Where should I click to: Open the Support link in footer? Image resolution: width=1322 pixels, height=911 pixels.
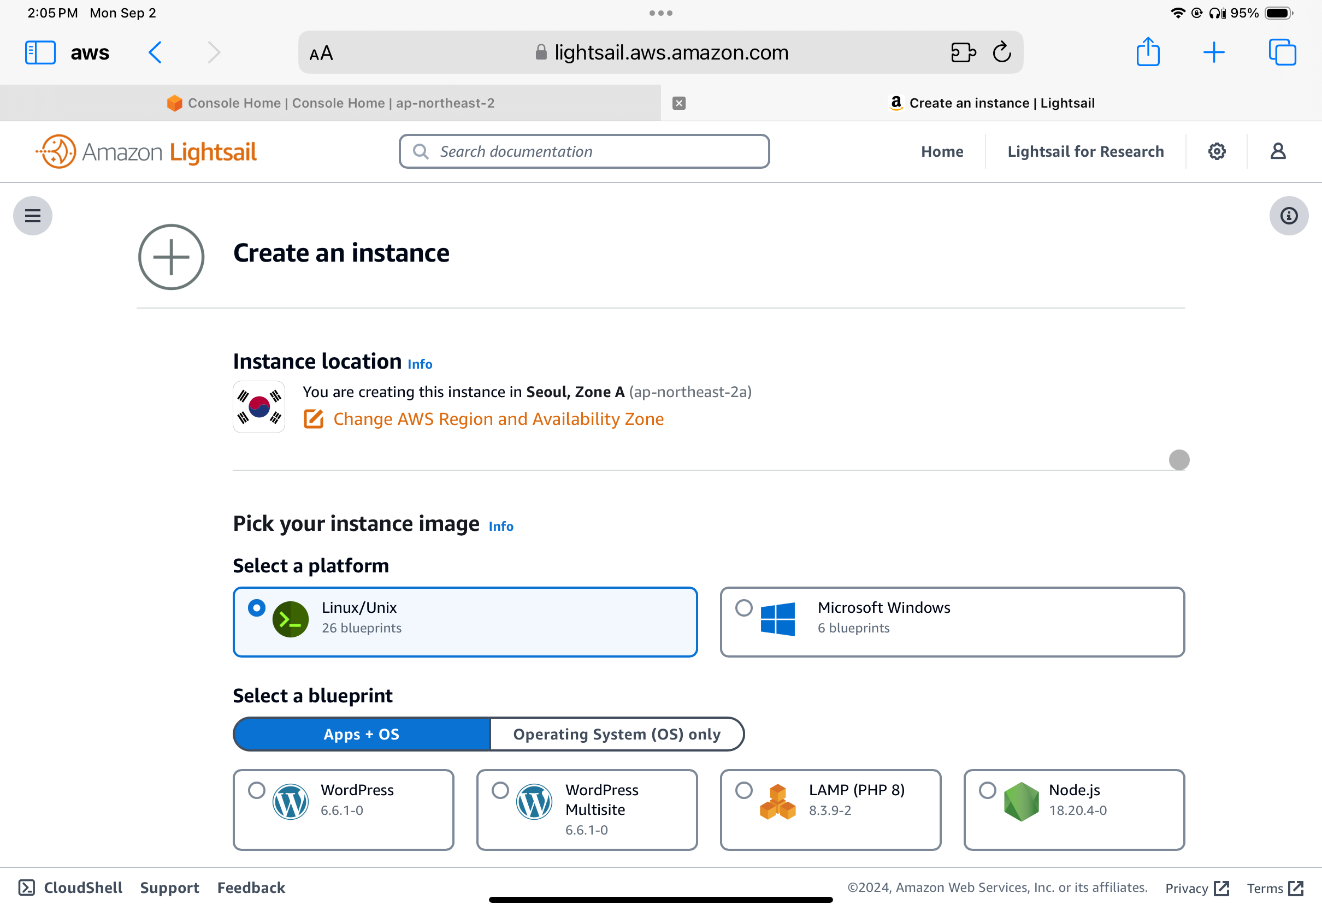tap(169, 888)
